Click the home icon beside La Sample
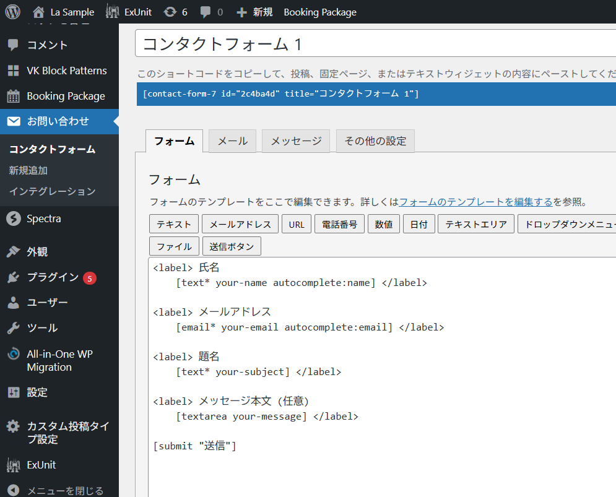 pos(38,12)
